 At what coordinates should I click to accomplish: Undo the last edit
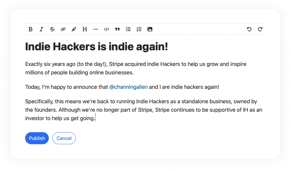coord(249,29)
